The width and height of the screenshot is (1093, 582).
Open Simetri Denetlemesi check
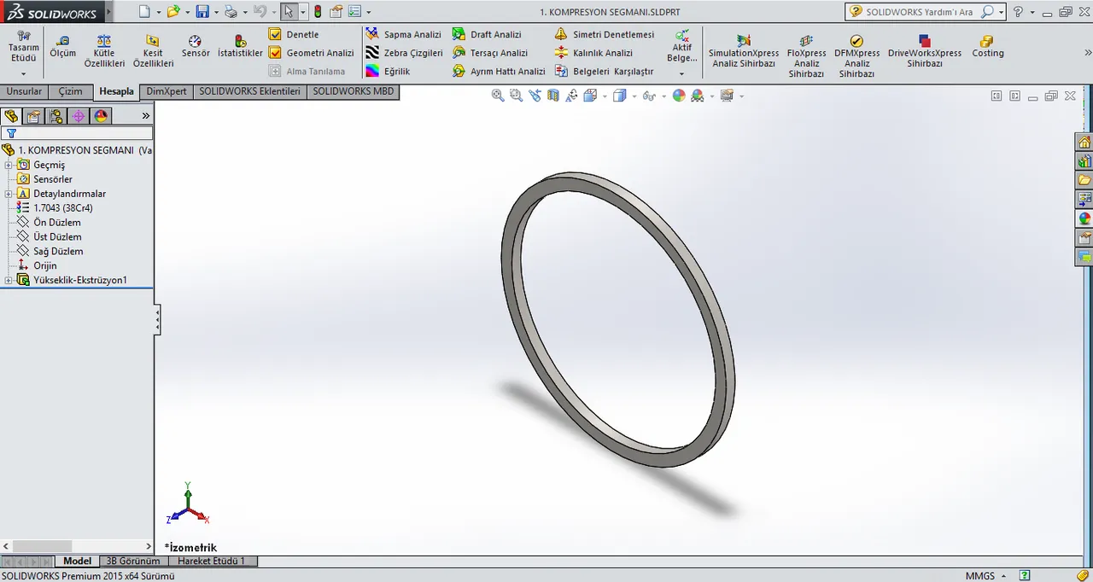pyautogui.click(x=604, y=34)
